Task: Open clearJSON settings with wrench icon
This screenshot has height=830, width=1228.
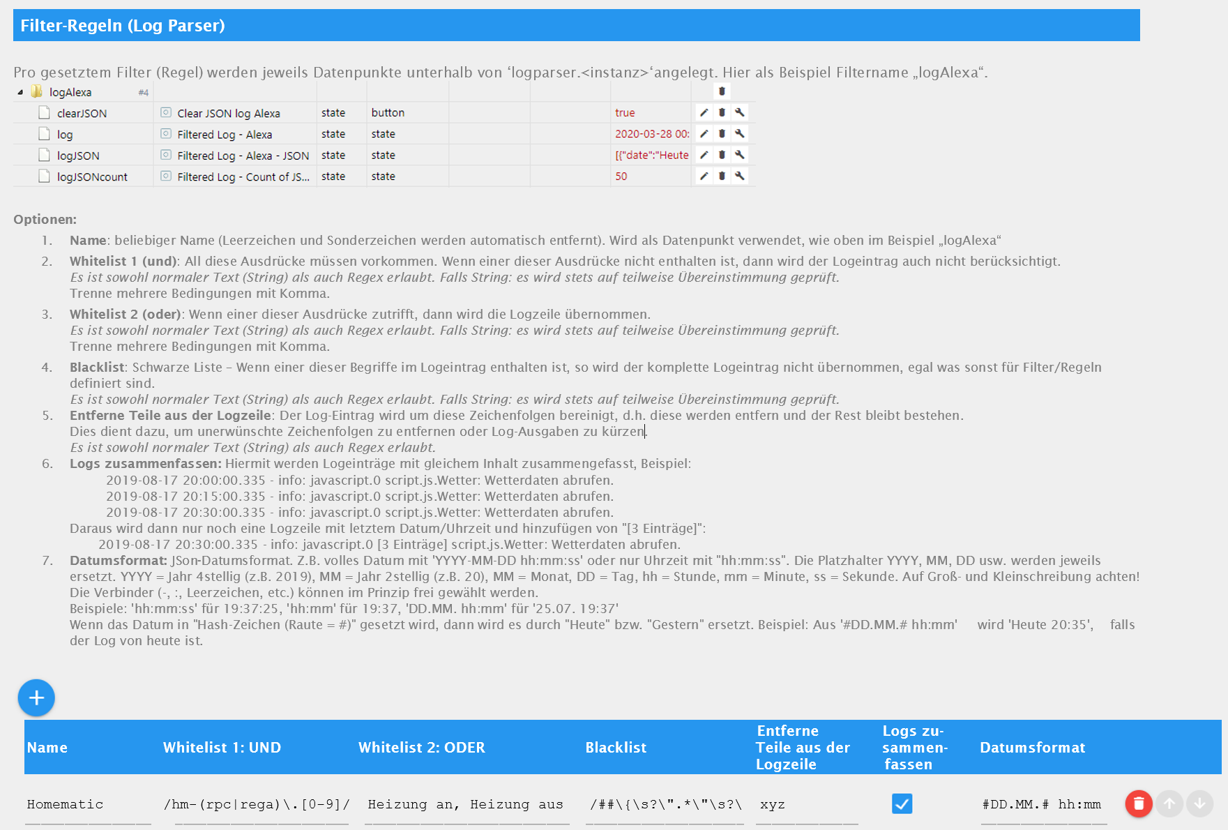Action: (x=740, y=112)
